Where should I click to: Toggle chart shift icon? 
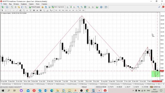93,7
